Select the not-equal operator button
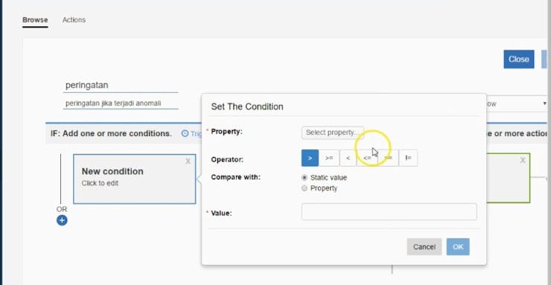This screenshot has width=551, height=285. tap(408, 158)
